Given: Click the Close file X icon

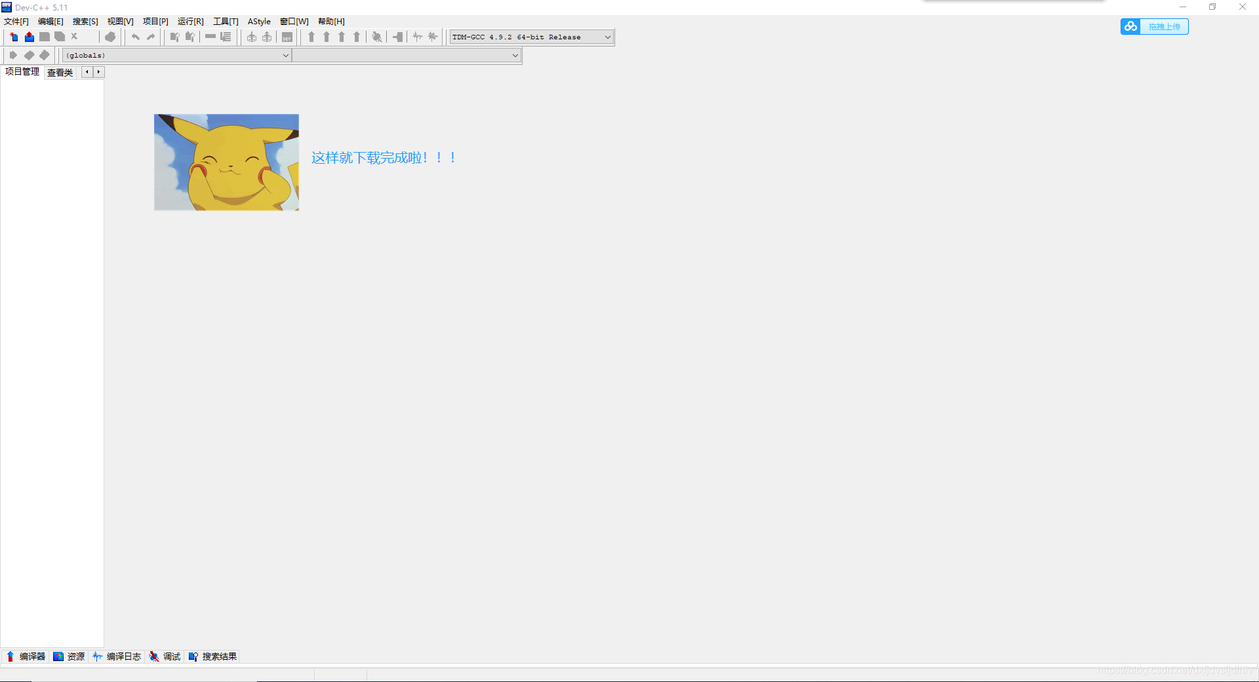Looking at the screenshot, I should click(x=75, y=37).
